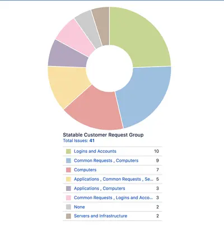
Task: Click gray swatch beside None
Action: (x=68, y=207)
